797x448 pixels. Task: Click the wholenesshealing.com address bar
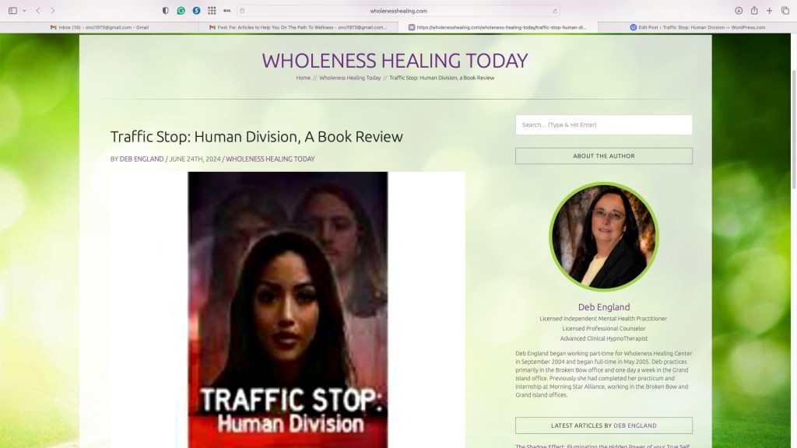(398, 11)
